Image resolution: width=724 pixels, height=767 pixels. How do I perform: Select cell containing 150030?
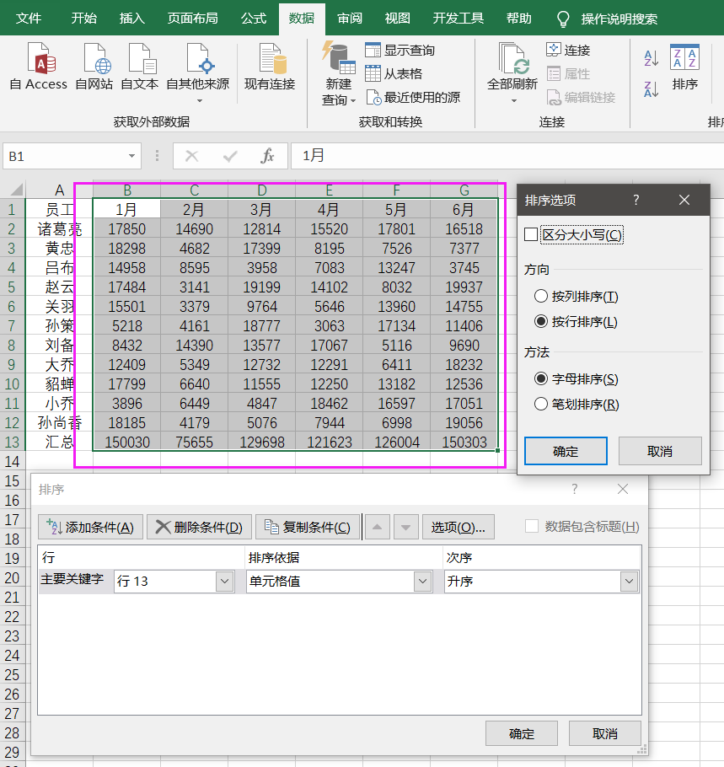pyautogui.click(x=126, y=442)
